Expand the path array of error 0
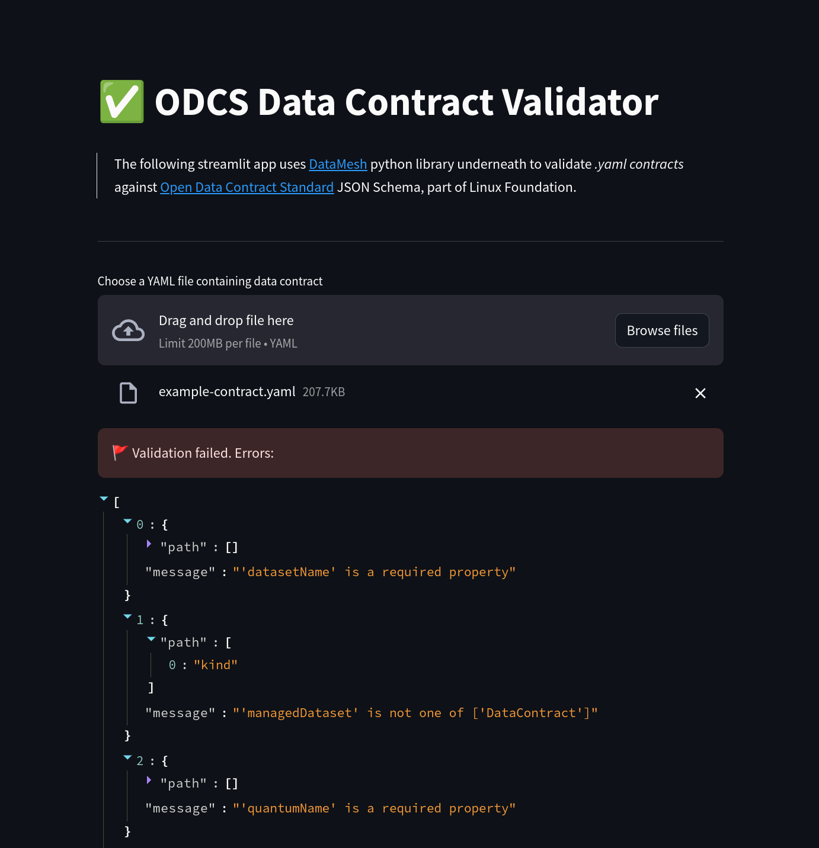The image size is (819, 848). coord(149,544)
